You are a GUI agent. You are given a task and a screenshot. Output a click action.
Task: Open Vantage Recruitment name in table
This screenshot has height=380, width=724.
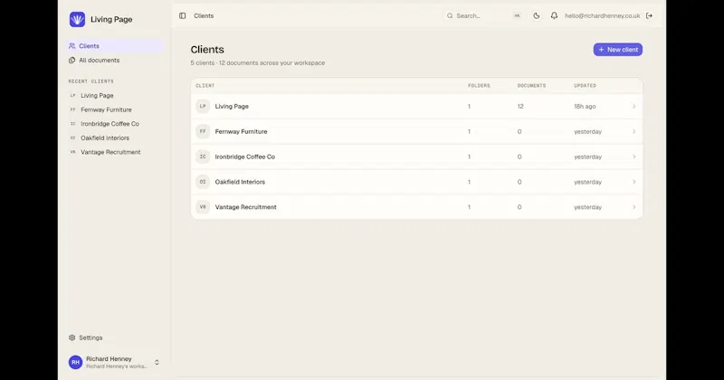(x=245, y=207)
